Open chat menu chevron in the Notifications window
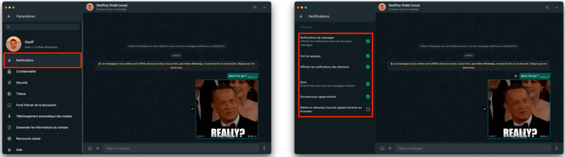The height and width of the screenshot is (157, 565). tap(556, 7)
